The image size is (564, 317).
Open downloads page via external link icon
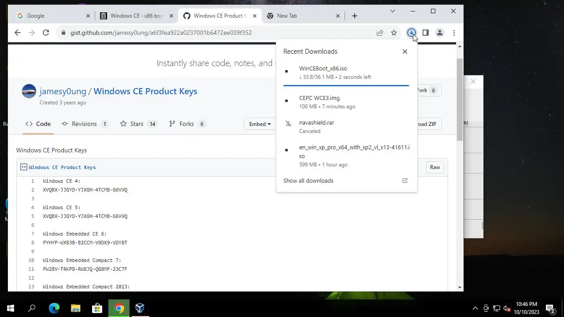tap(405, 181)
